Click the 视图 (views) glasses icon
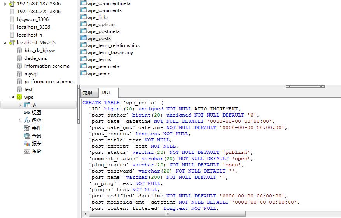Image resolution: width=341 pixels, height=218 pixels. [26, 112]
